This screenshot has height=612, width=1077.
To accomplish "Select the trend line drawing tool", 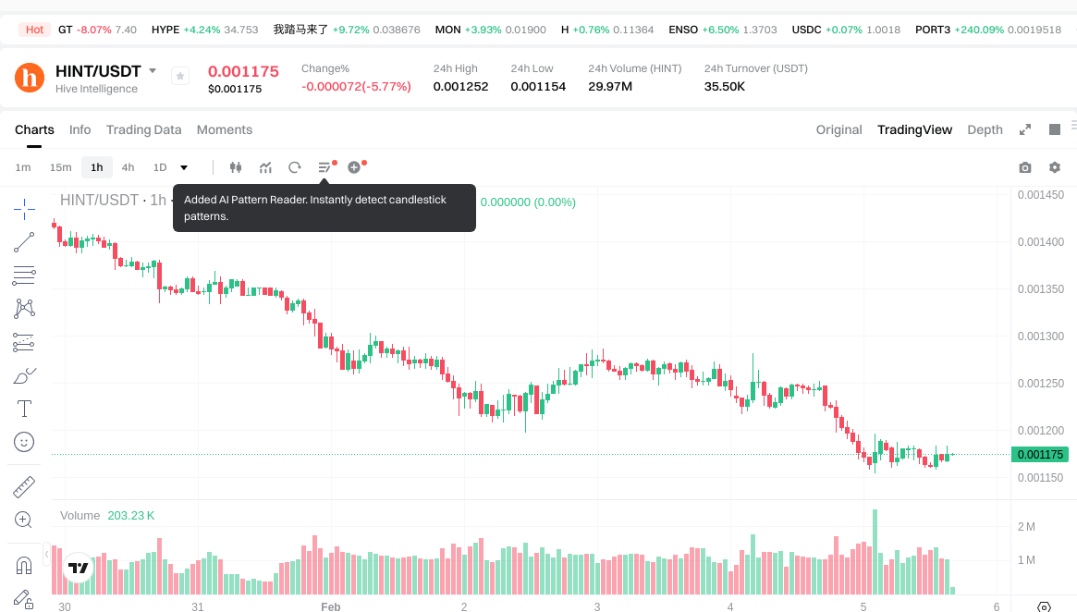I will (24, 242).
